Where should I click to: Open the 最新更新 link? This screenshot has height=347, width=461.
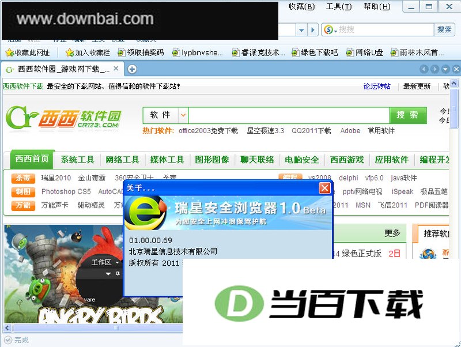tap(417, 86)
